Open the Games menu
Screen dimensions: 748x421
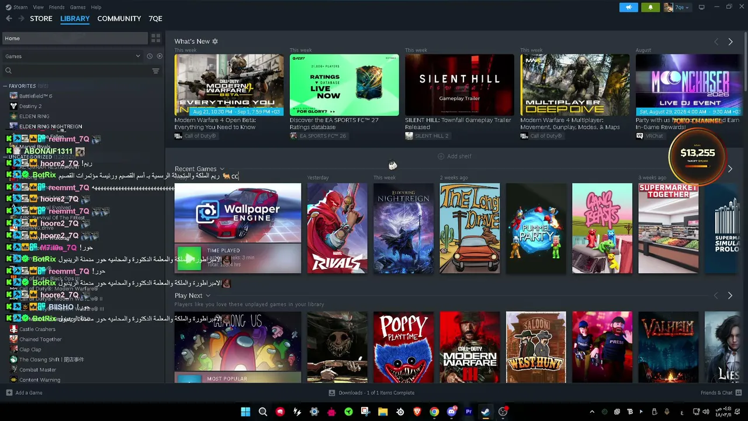pyautogui.click(x=78, y=7)
